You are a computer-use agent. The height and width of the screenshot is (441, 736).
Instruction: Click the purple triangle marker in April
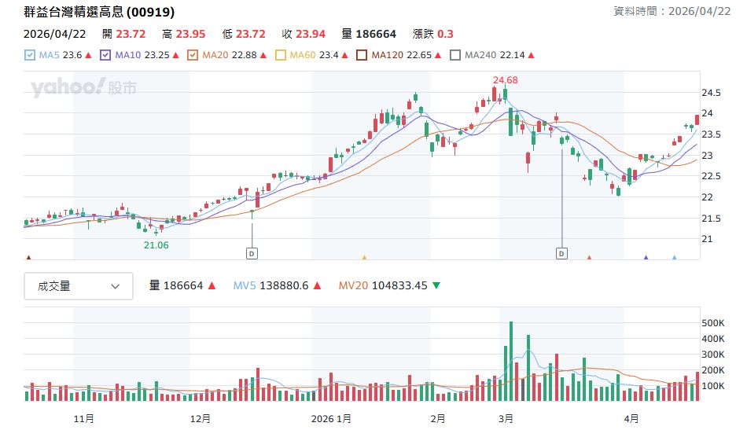tap(646, 257)
